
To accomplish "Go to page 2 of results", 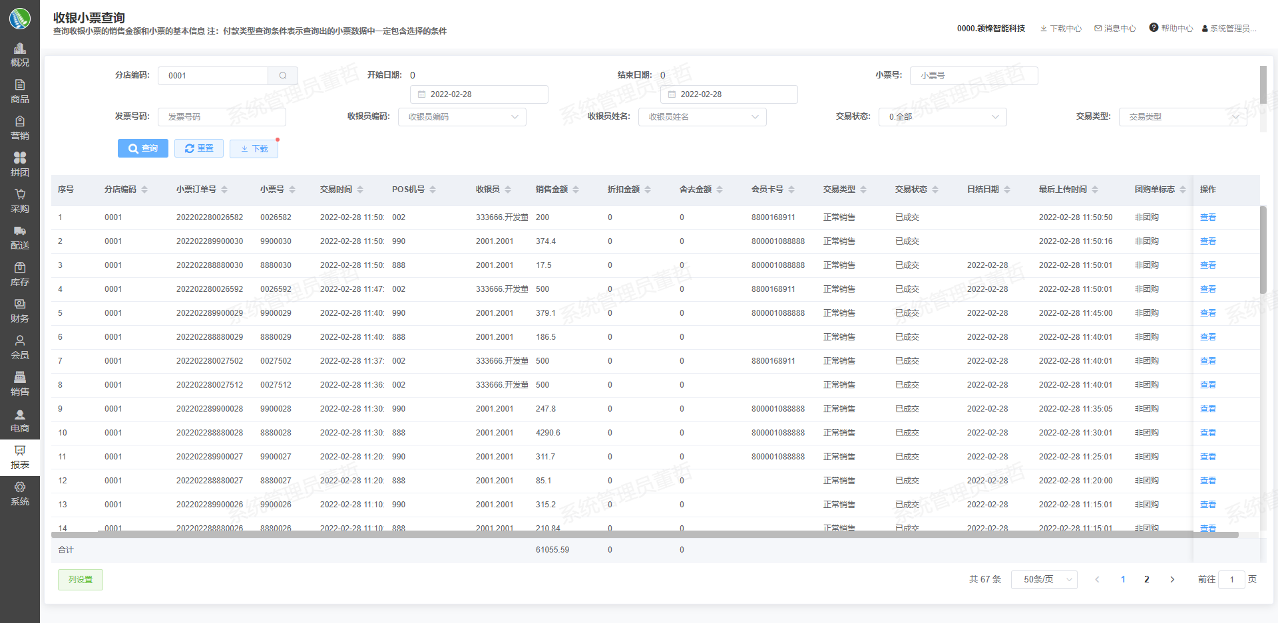I will pyautogui.click(x=1147, y=580).
